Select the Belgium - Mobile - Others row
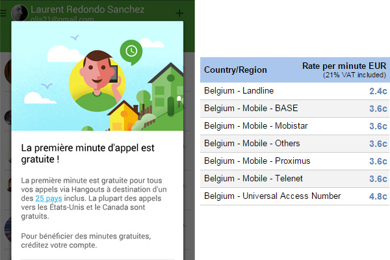Screen dimensions: 390x260 [294, 144]
